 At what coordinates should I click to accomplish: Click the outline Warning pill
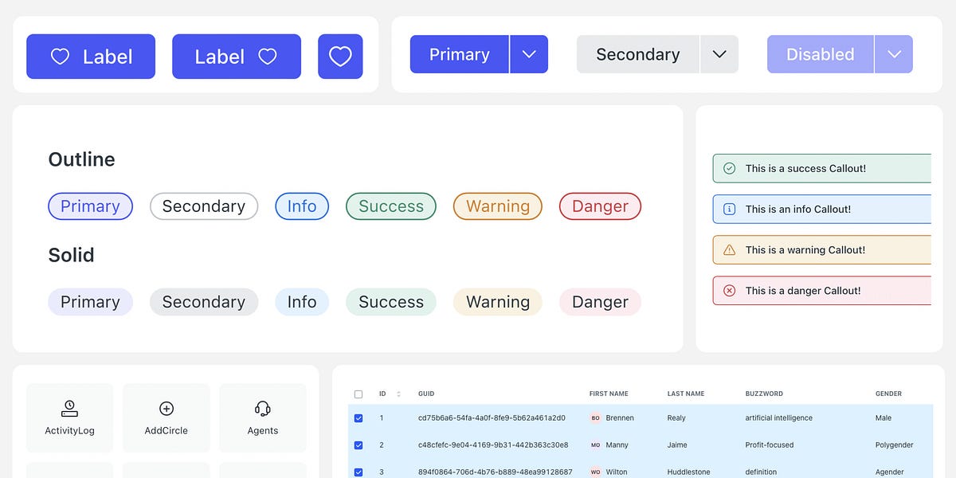coord(498,206)
